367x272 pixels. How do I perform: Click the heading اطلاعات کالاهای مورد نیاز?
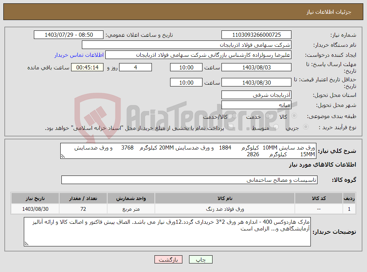coord(322,165)
